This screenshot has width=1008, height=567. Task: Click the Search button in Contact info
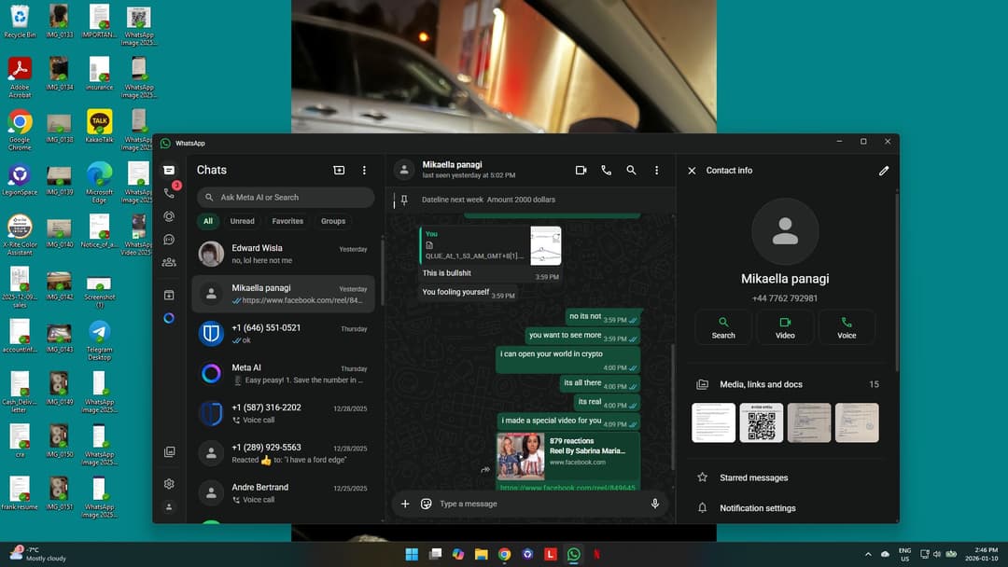723,327
